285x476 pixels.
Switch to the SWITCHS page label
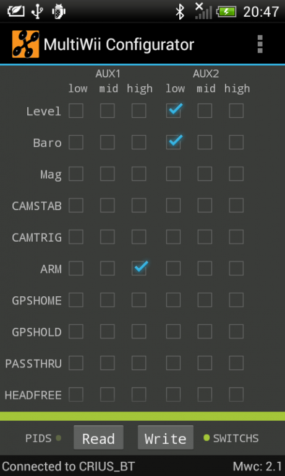click(x=236, y=438)
